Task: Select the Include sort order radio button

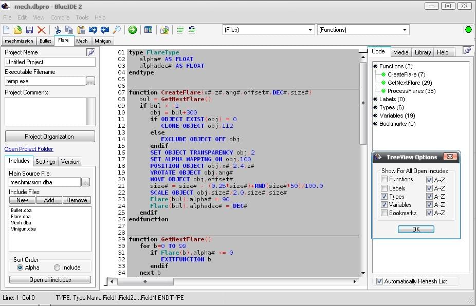Action: [x=57, y=267]
